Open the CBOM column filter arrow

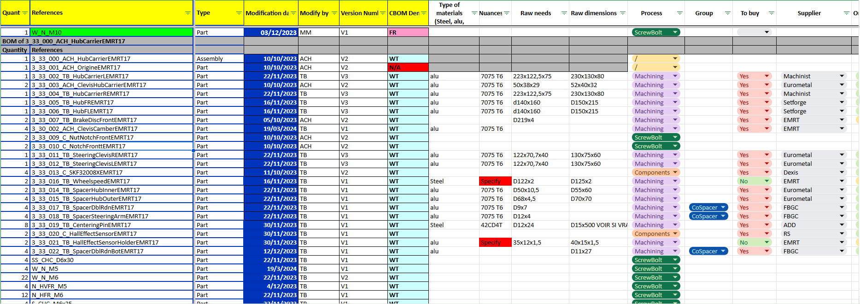[x=423, y=13]
